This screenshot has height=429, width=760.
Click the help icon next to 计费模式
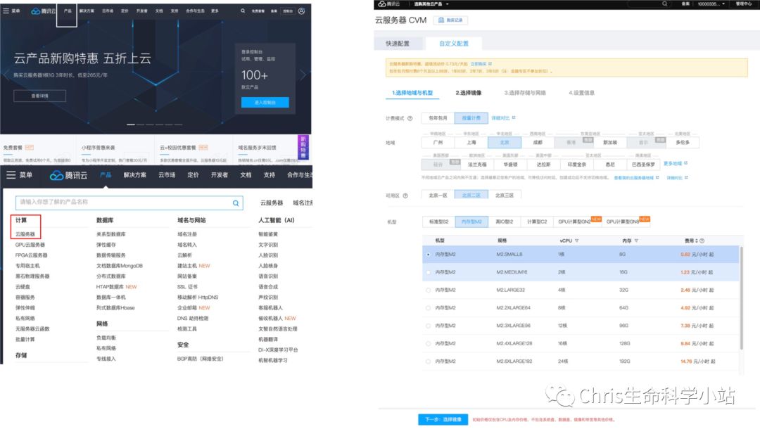tap(410, 118)
